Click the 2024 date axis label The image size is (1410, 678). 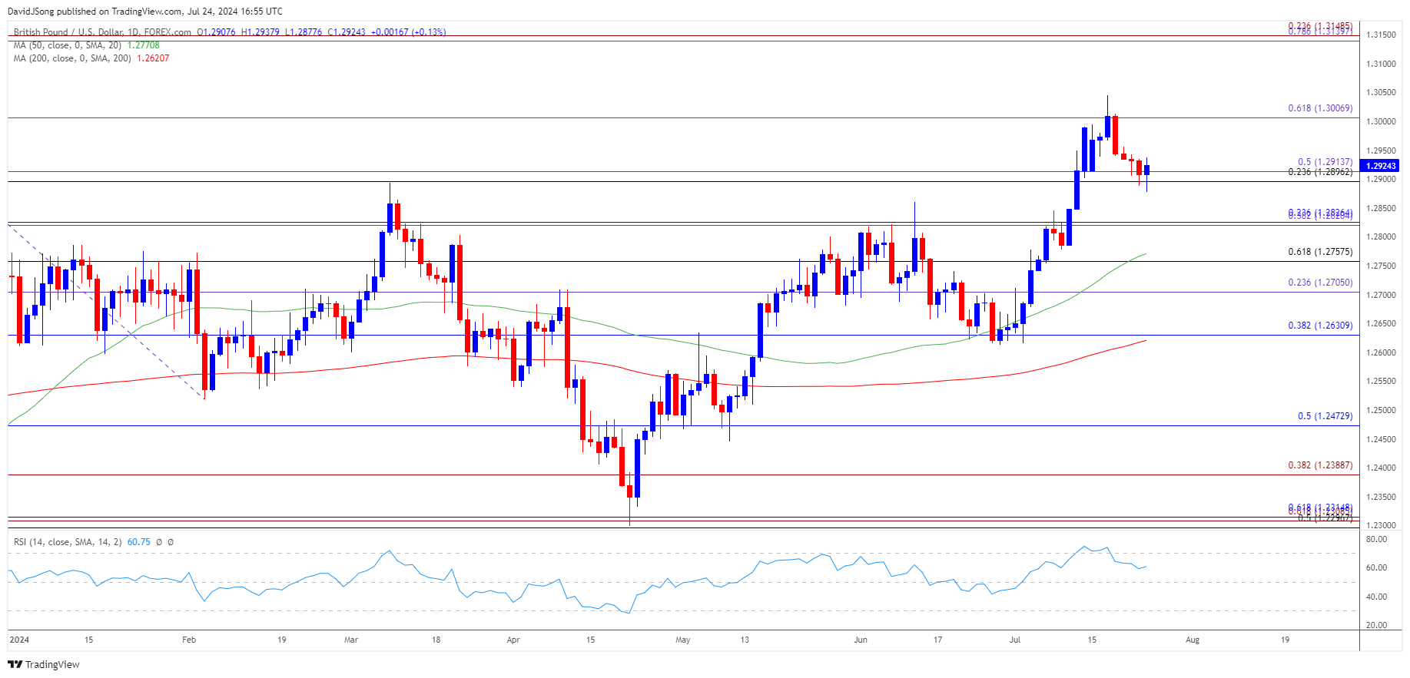19,640
